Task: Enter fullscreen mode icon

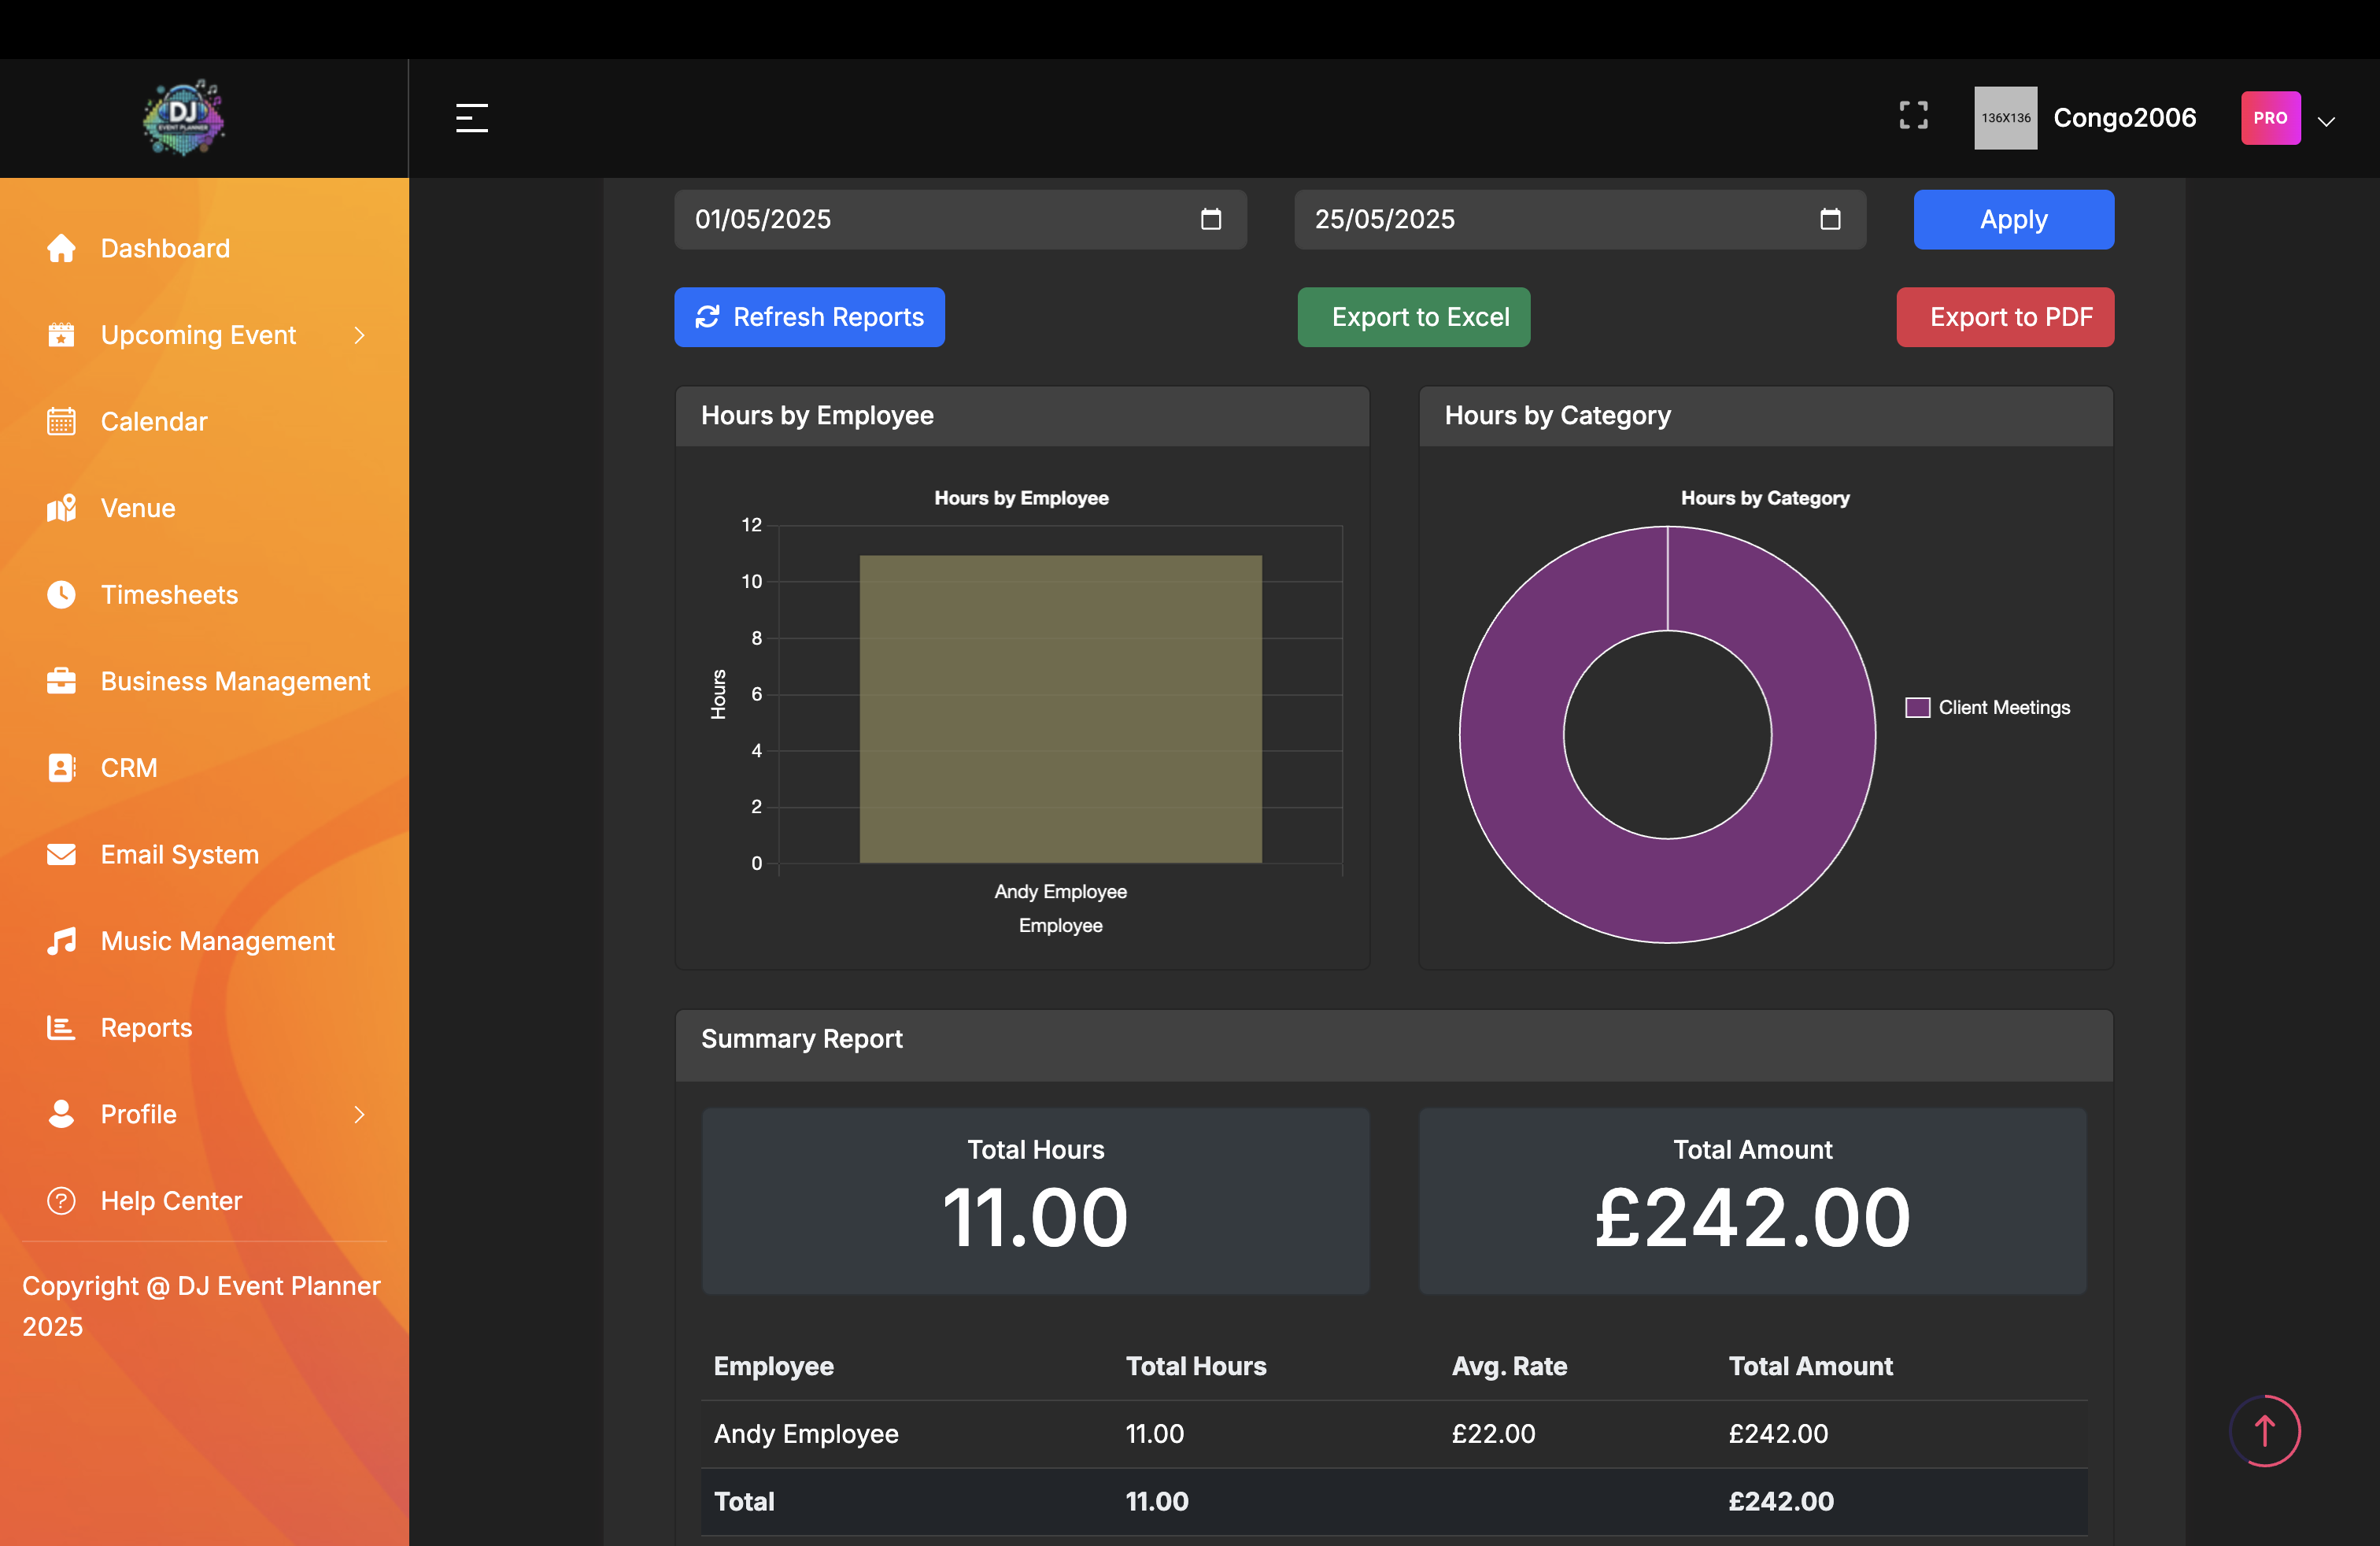Action: (x=1913, y=116)
